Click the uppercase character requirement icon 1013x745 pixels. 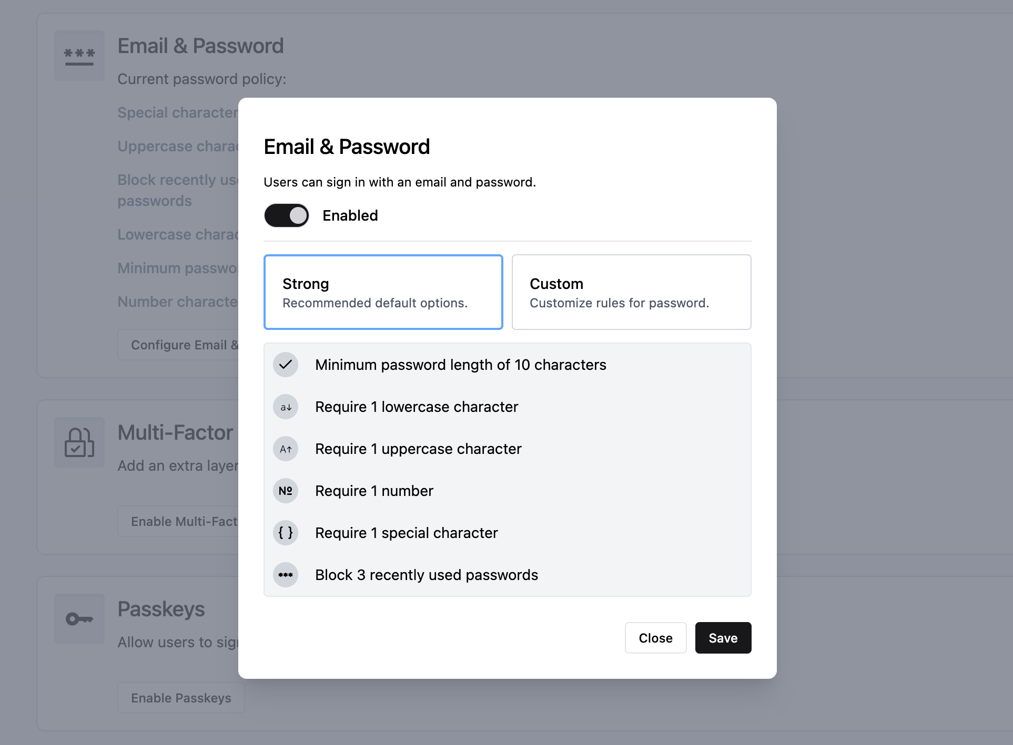[x=286, y=448]
